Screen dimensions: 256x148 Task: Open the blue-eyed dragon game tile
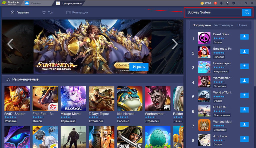[17, 137]
